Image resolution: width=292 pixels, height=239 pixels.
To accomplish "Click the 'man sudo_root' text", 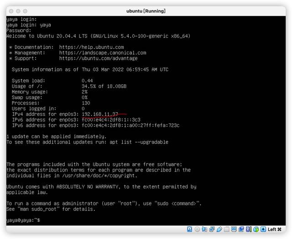I will 38,209.
